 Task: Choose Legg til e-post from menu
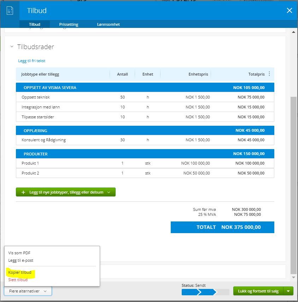[x=21, y=260]
